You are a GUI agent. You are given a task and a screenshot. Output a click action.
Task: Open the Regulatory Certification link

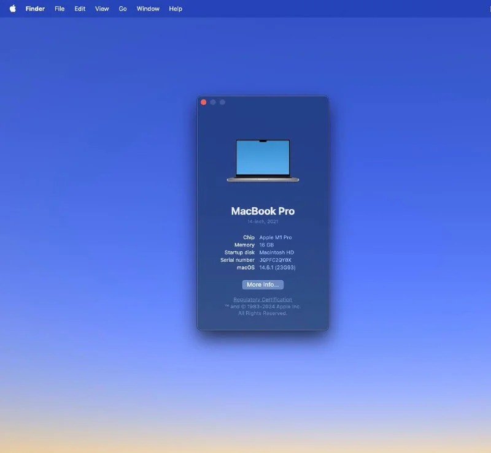click(263, 300)
